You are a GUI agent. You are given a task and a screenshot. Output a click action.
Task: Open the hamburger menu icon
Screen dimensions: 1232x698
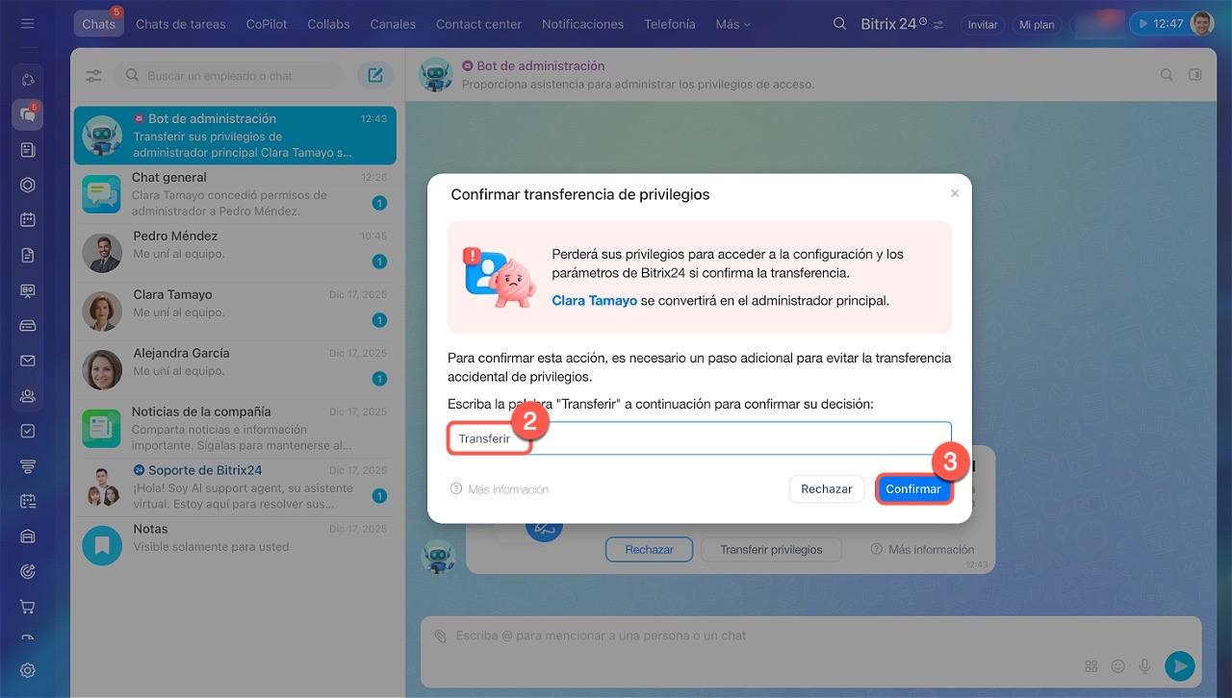click(x=27, y=23)
